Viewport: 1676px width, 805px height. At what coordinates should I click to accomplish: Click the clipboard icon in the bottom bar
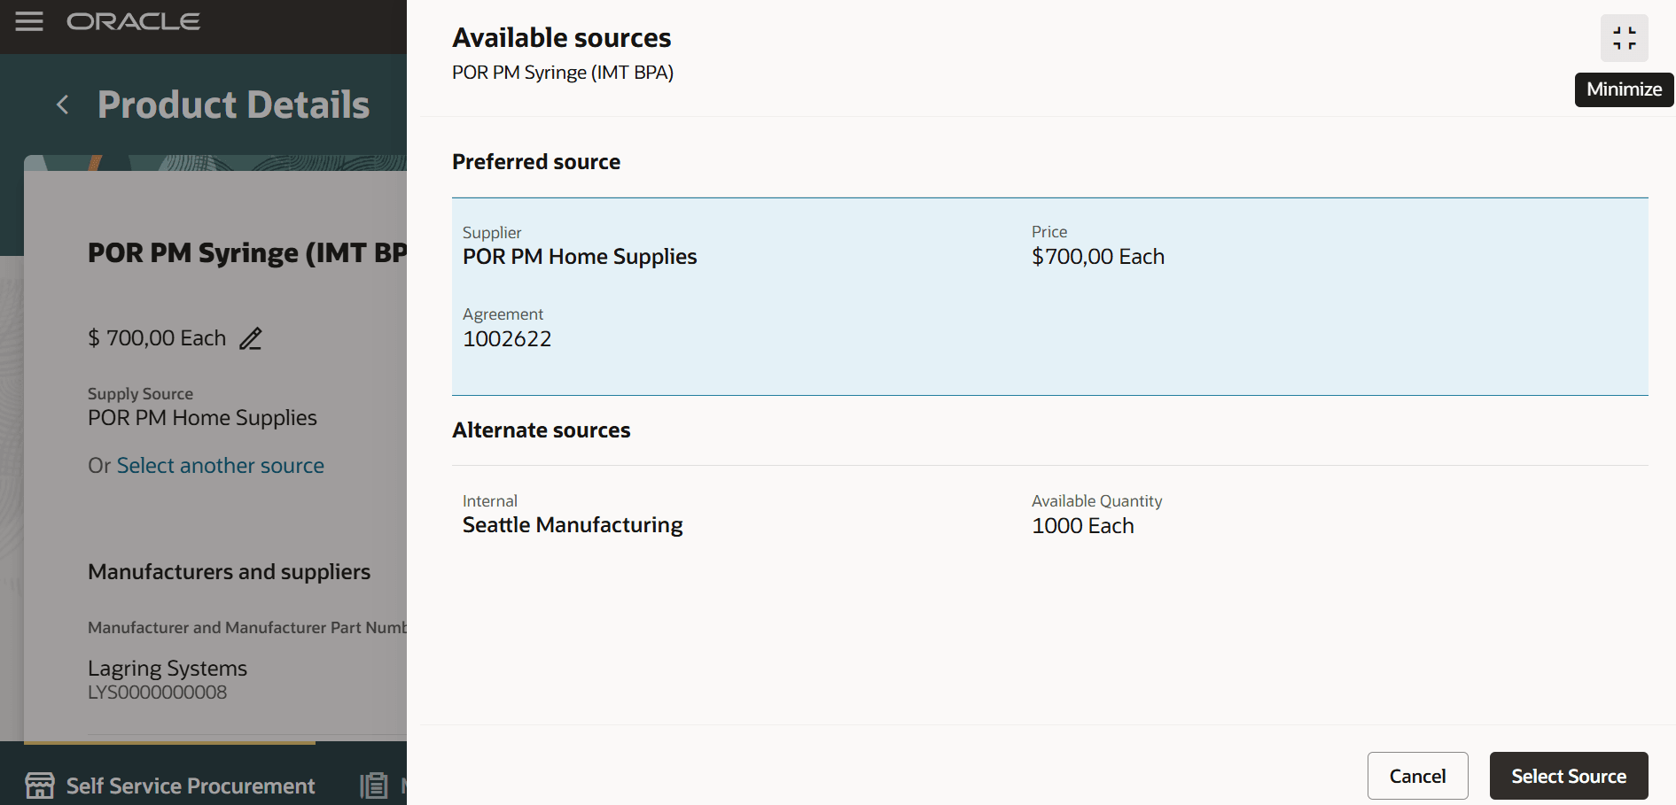373,785
